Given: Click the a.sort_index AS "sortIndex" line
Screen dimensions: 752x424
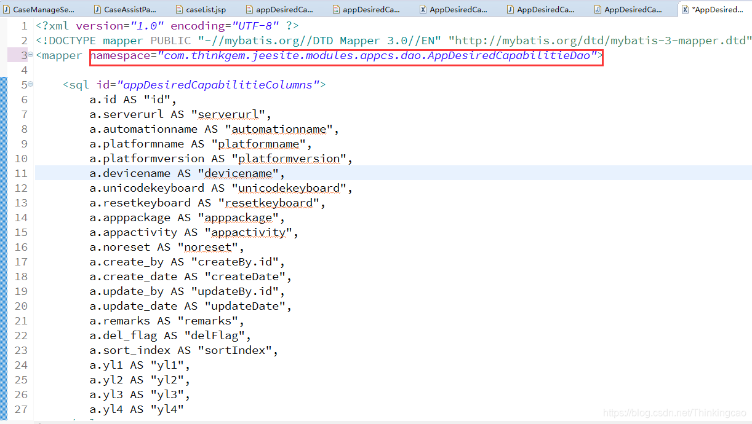Looking at the screenshot, I should point(184,350).
